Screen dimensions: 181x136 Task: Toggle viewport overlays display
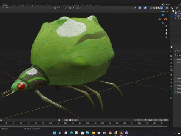click(146, 8)
